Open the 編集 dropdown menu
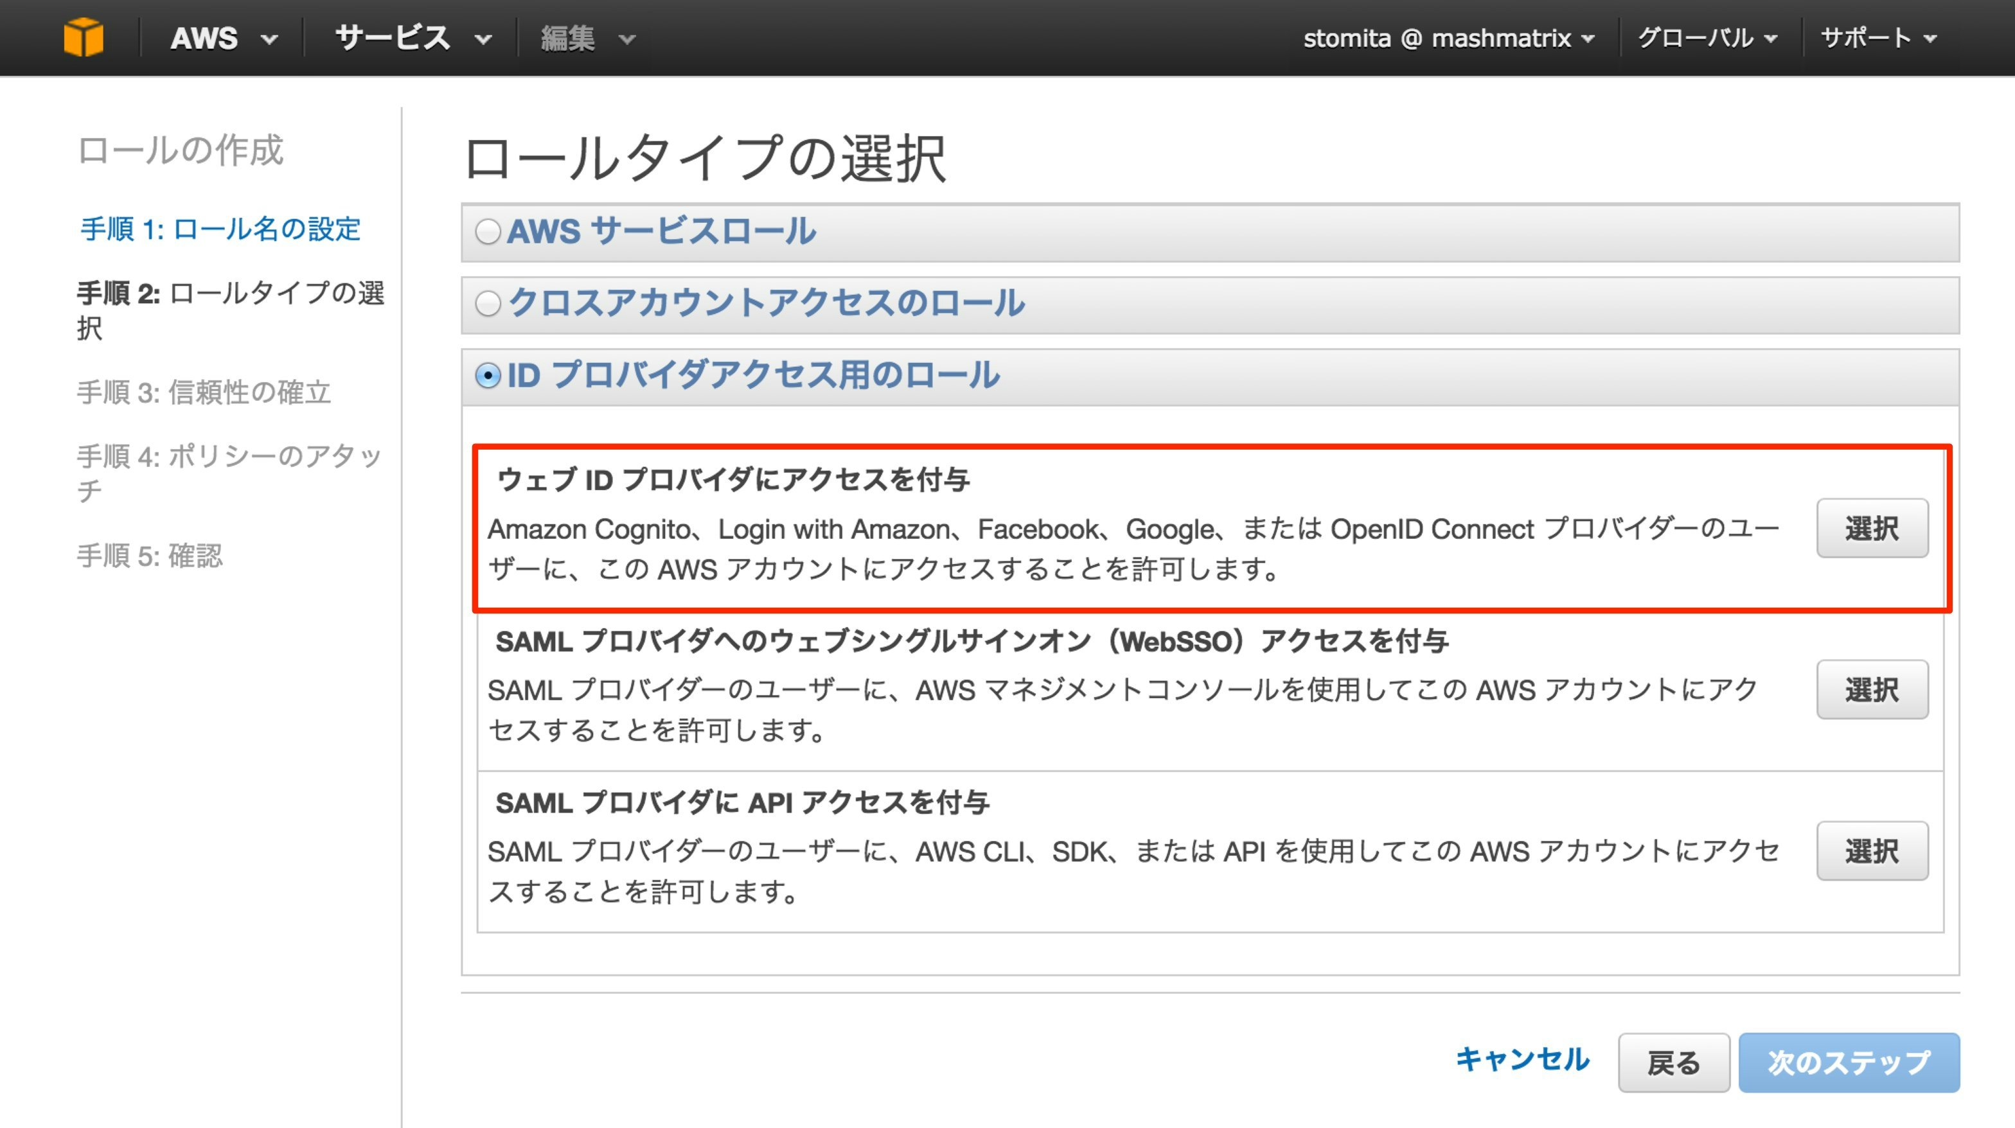Viewport: 2015px width, 1128px height. point(587,37)
